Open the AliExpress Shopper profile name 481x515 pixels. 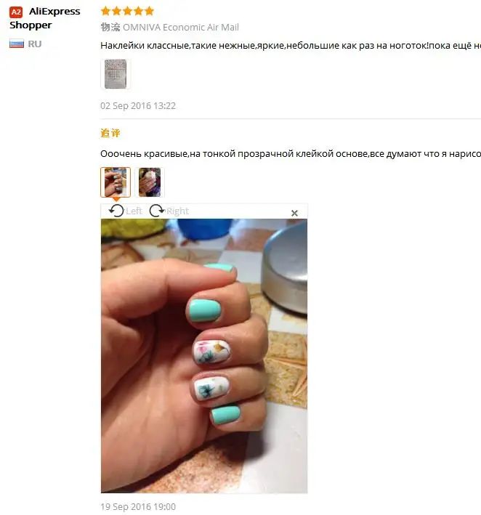click(x=44, y=18)
